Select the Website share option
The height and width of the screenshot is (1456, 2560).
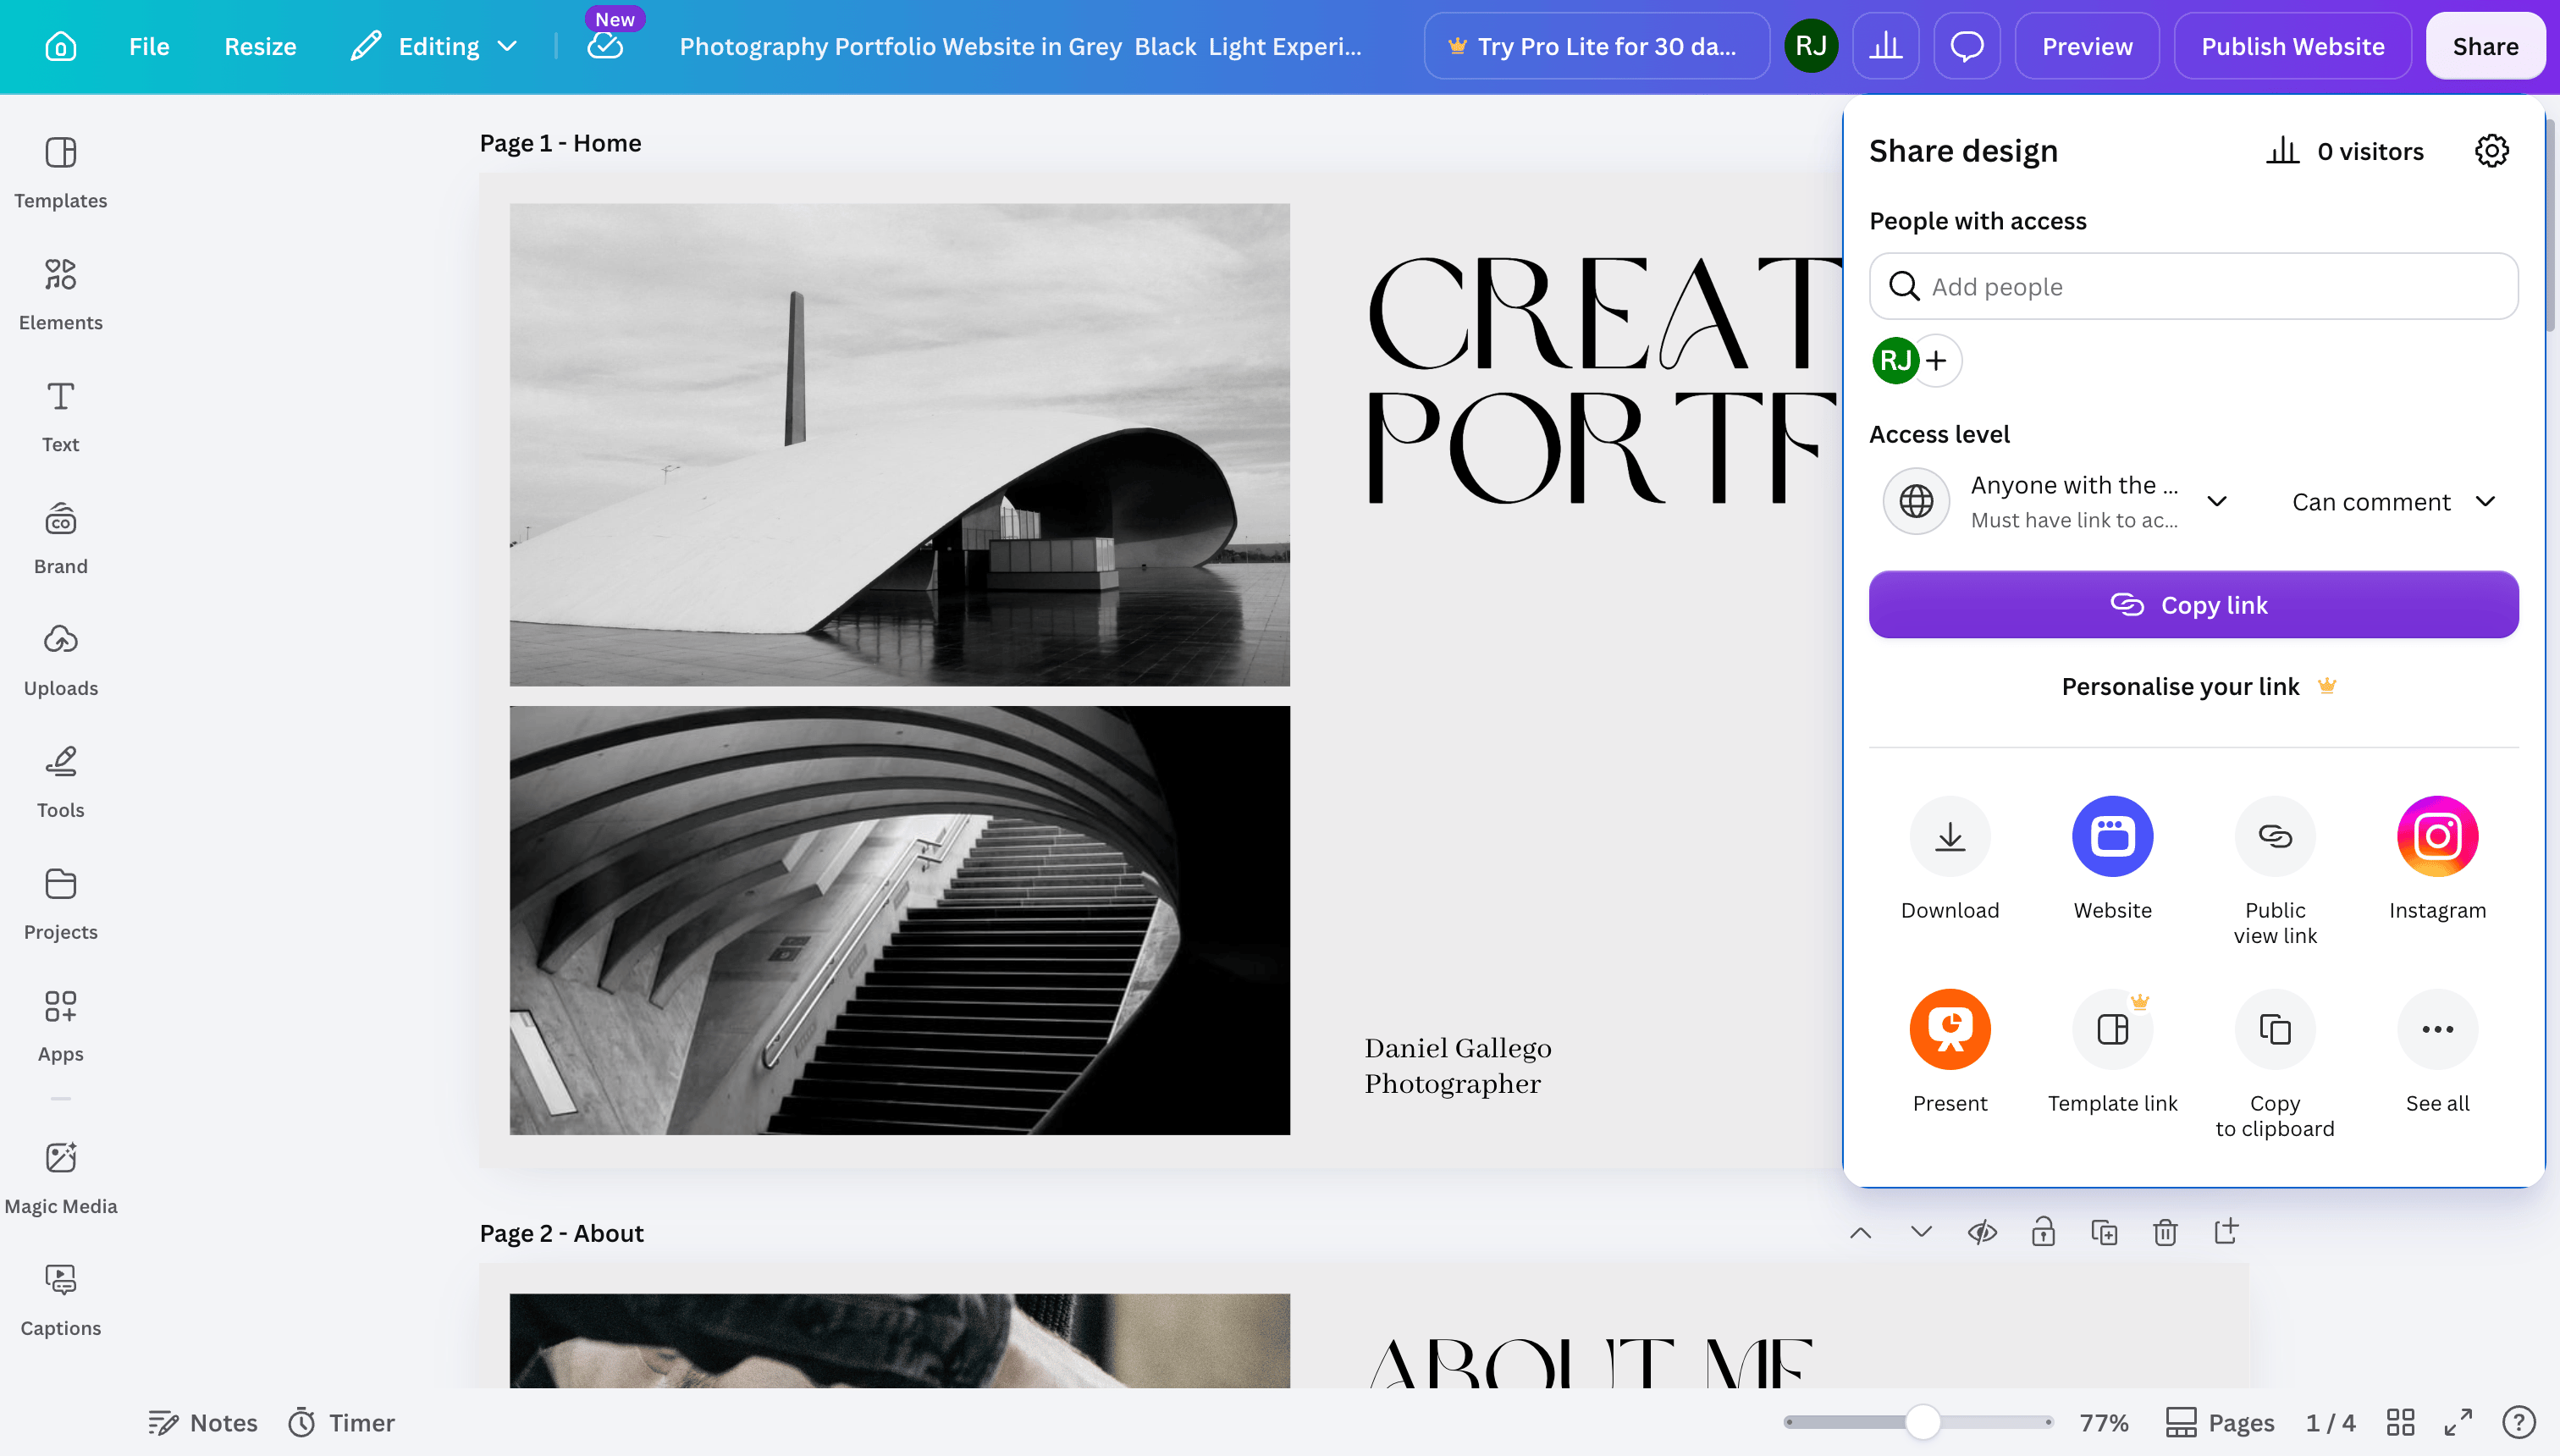click(2112, 859)
